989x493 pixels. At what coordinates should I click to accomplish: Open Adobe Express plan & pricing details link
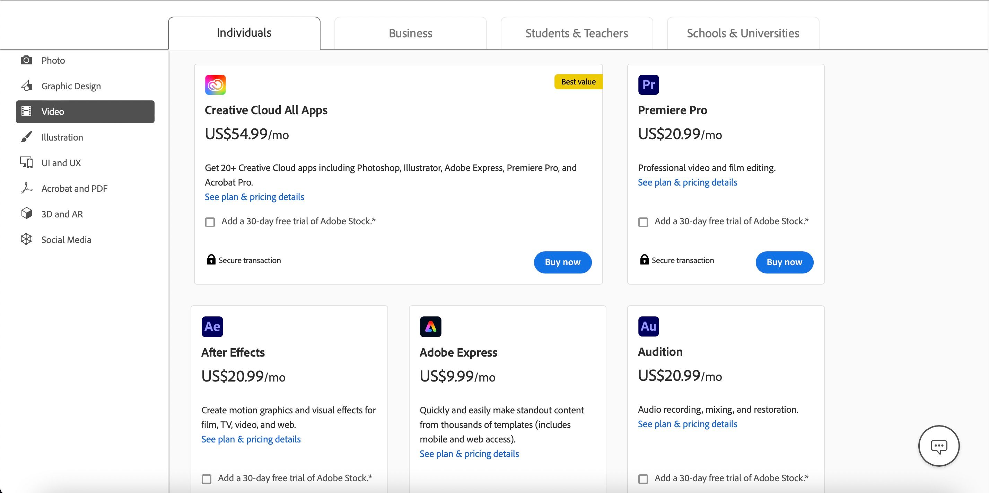[469, 454]
